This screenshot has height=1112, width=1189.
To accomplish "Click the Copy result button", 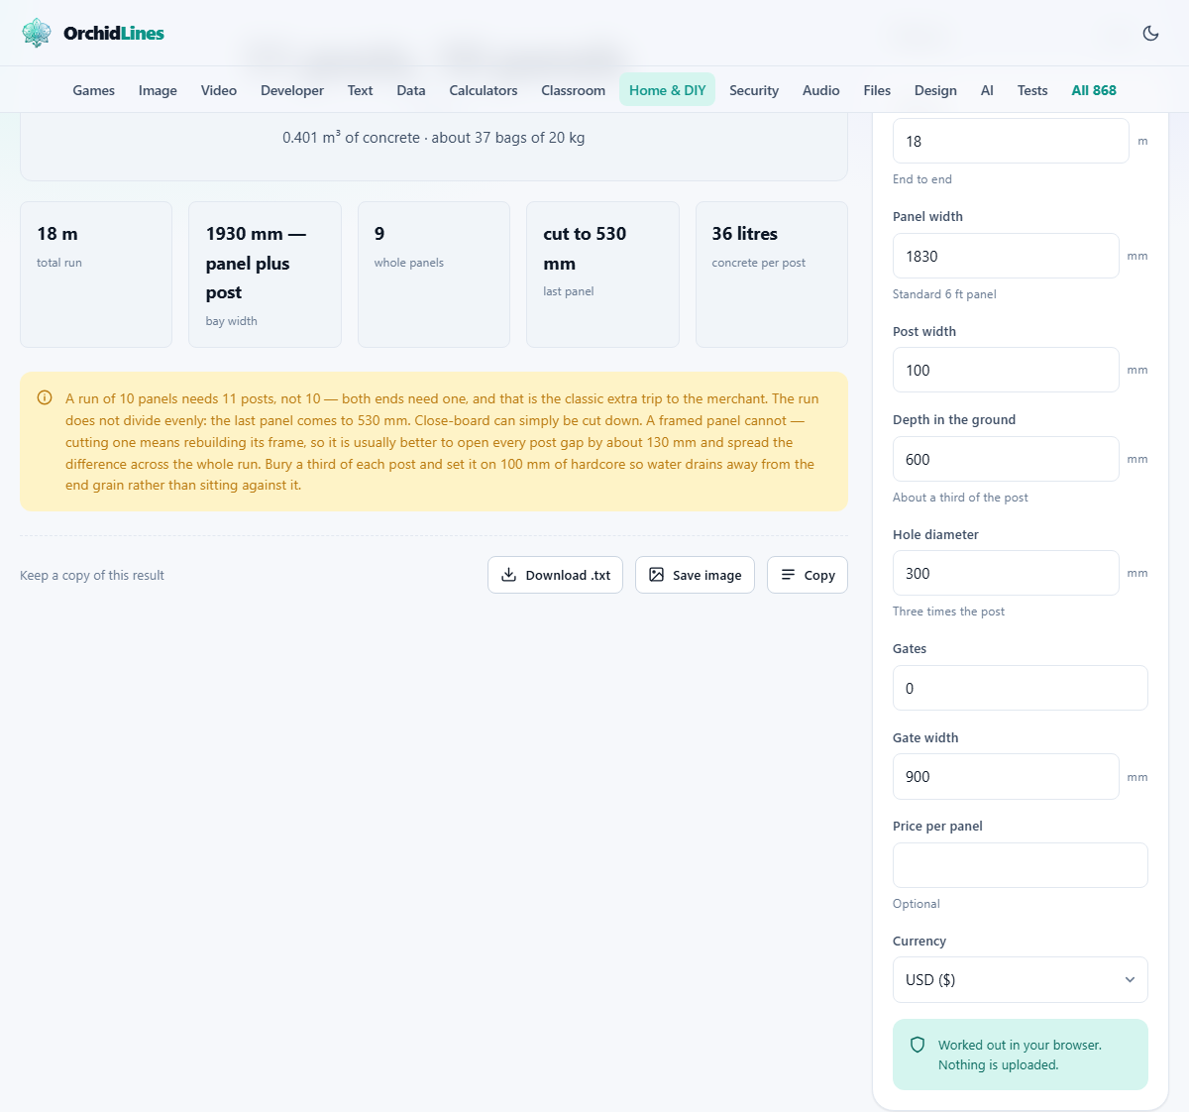I will (x=808, y=575).
